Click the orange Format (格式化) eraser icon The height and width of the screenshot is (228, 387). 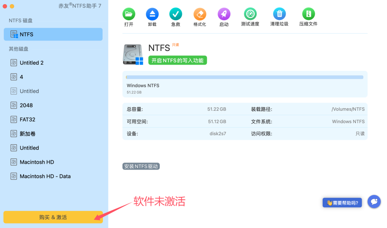(x=200, y=14)
